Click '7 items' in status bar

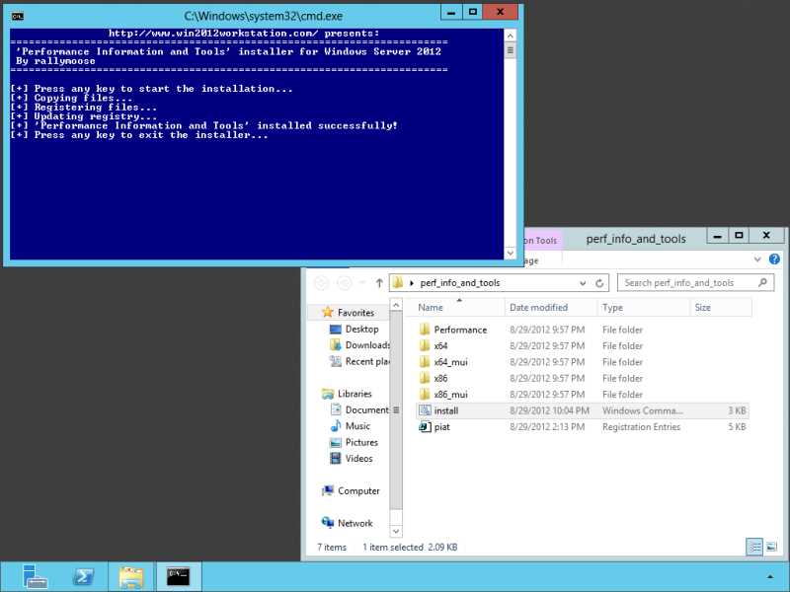[x=332, y=548]
